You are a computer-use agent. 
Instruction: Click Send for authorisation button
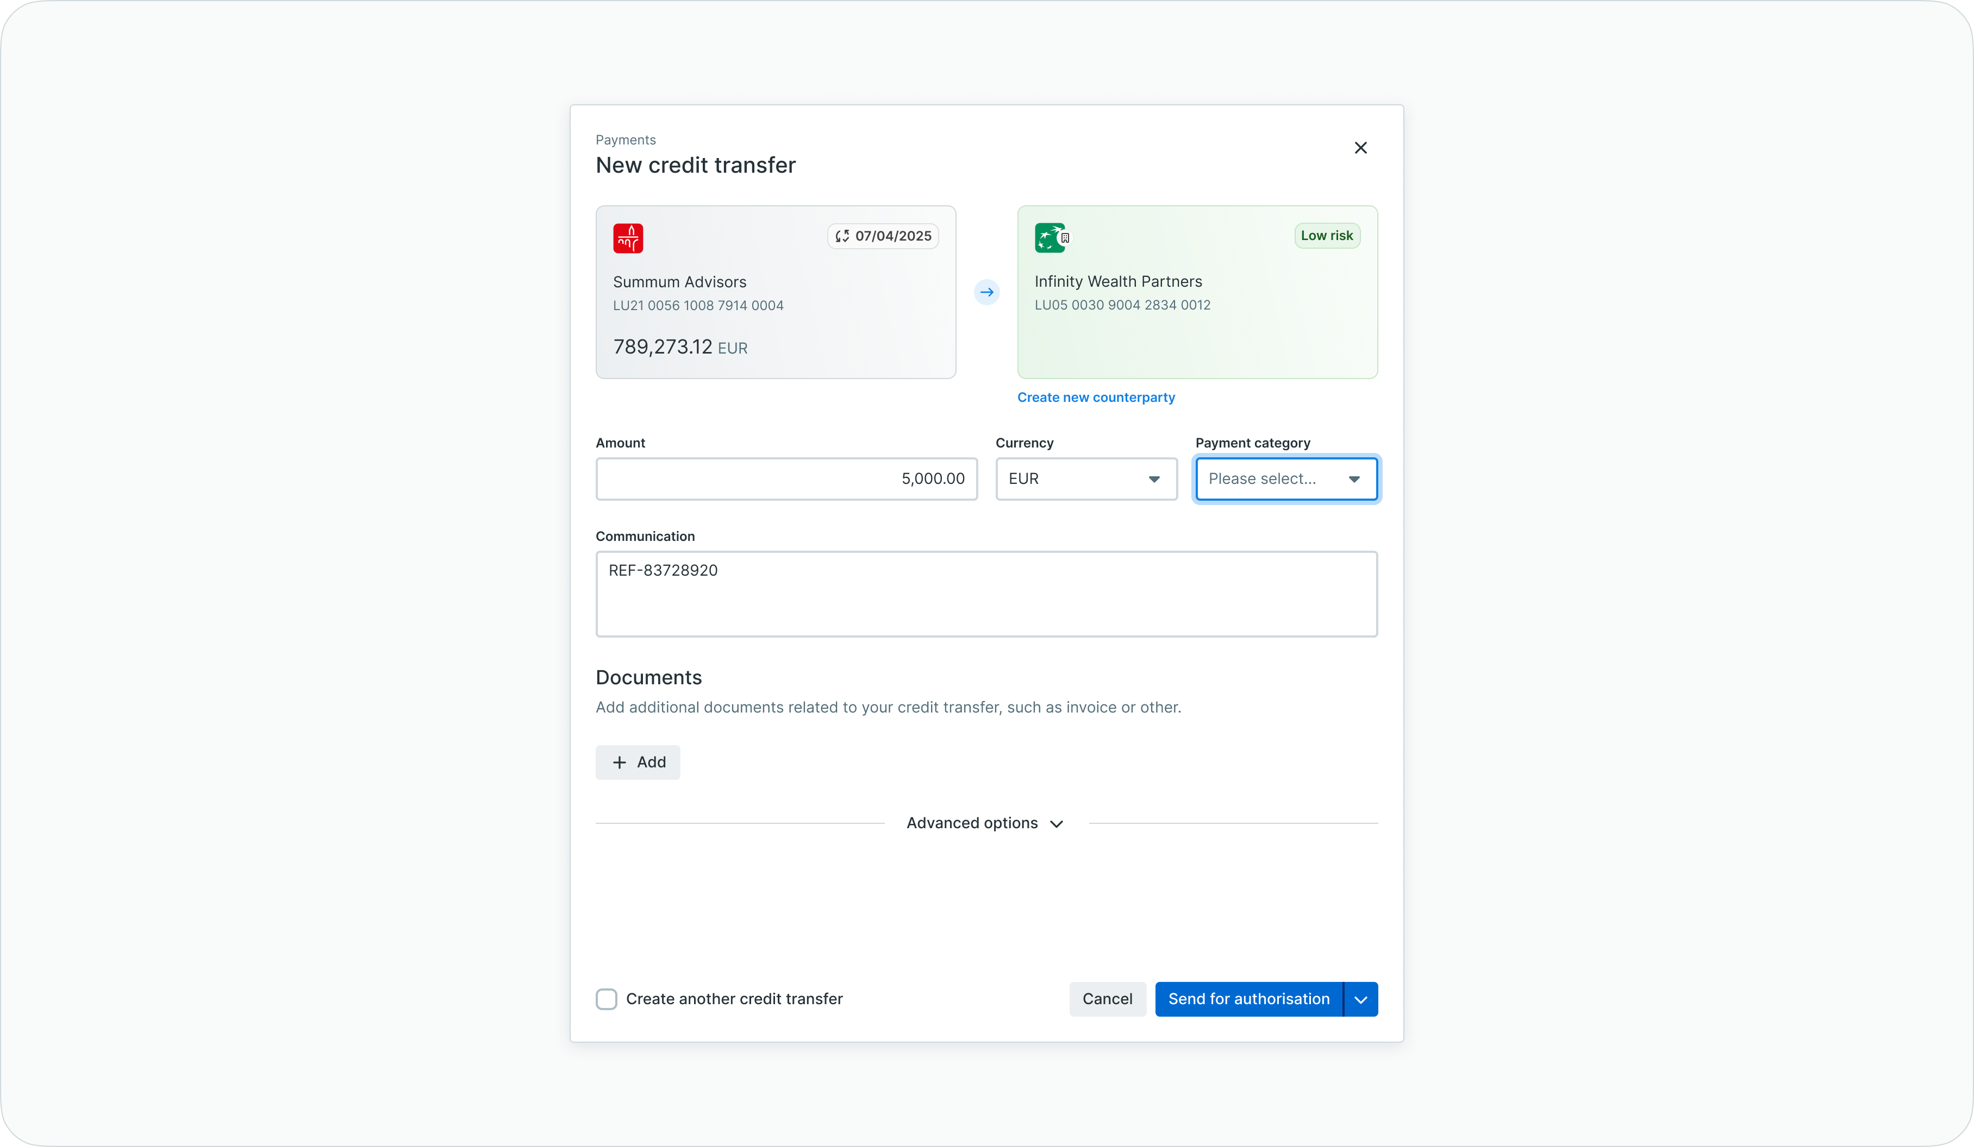click(1248, 999)
